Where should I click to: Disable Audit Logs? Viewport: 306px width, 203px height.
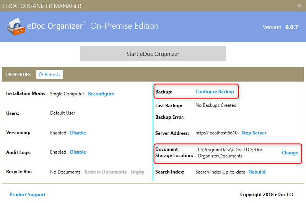(78, 152)
